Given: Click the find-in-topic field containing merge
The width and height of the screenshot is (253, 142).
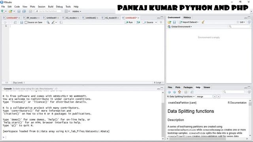Looking at the screenshot, I should (x=204, y=97).
